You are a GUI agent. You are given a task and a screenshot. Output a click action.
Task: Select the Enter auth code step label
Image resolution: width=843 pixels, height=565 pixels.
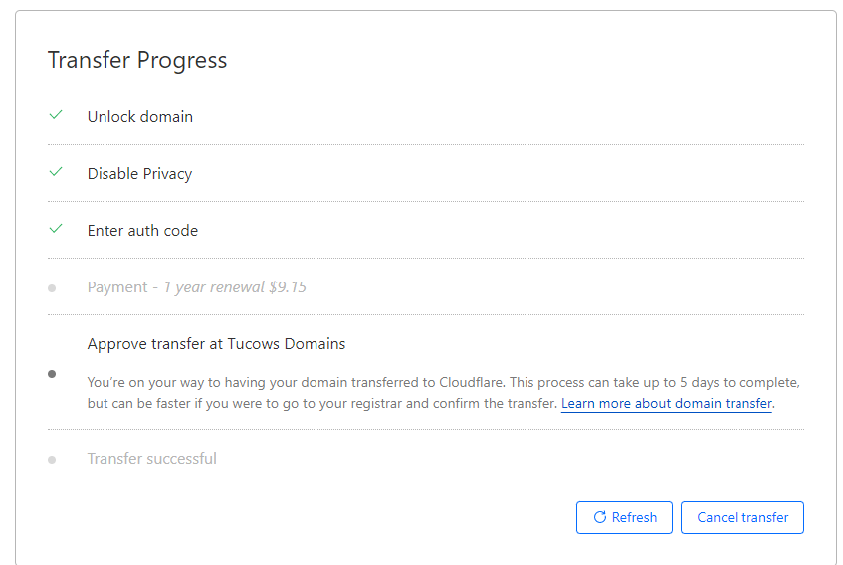(142, 230)
